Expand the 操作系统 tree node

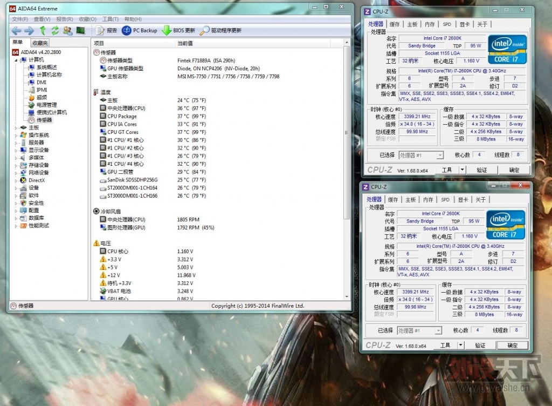pos(16,136)
